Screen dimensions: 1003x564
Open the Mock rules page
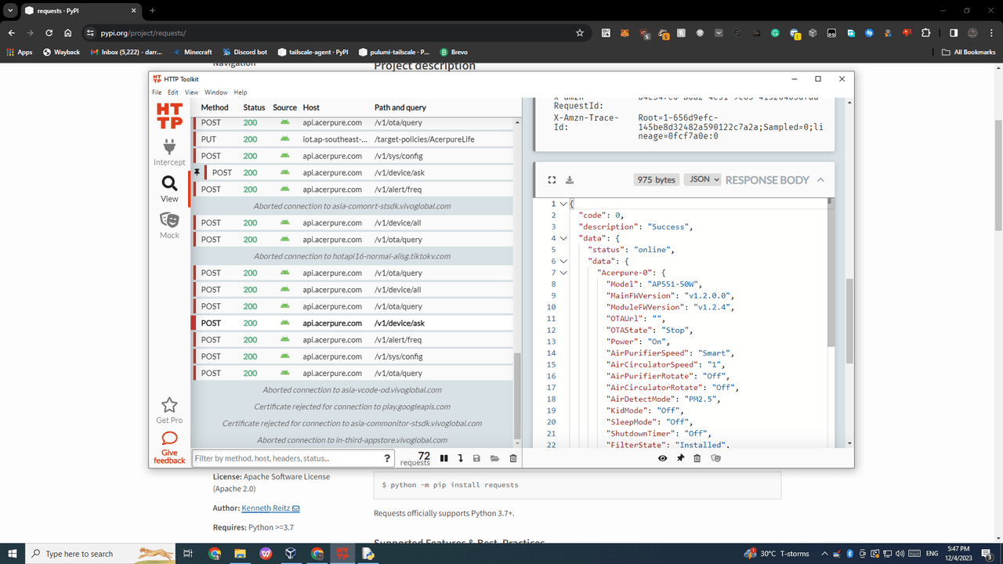click(169, 225)
